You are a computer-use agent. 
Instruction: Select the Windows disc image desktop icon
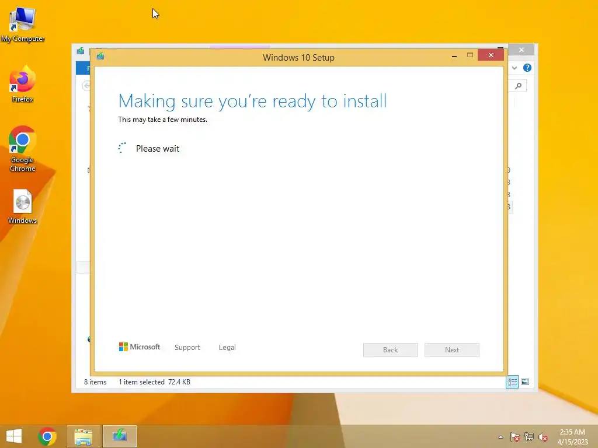23,206
